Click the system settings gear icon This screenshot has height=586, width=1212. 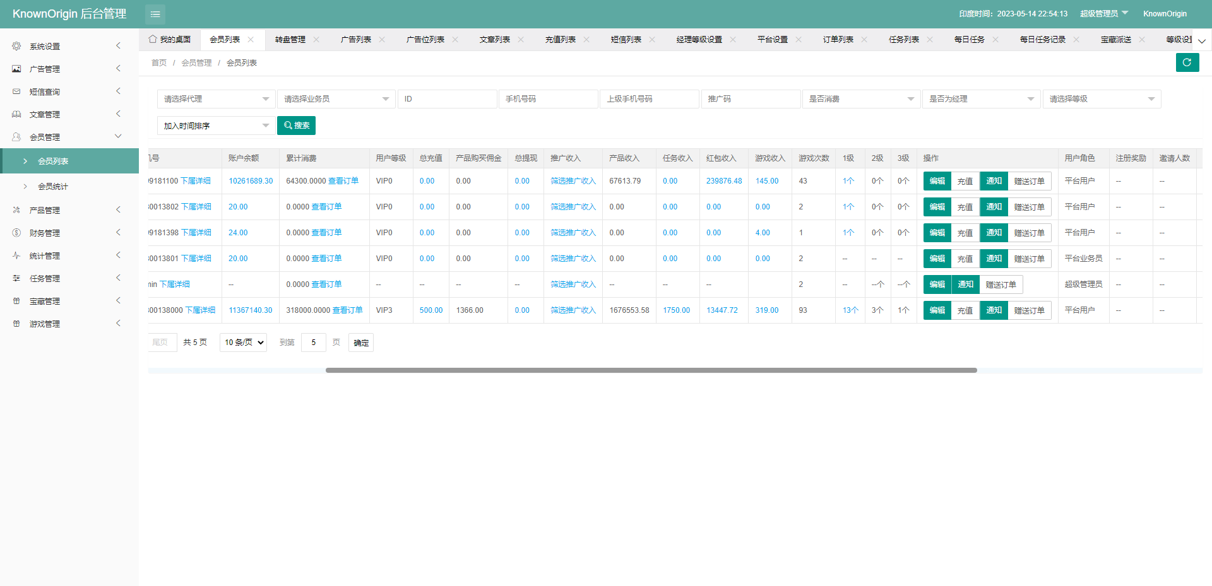pos(16,46)
